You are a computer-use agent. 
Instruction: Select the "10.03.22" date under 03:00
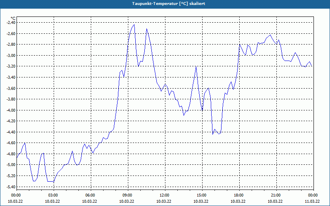click(x=52, y=201)
